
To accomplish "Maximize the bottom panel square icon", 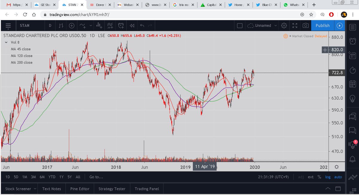I will 338,189.
